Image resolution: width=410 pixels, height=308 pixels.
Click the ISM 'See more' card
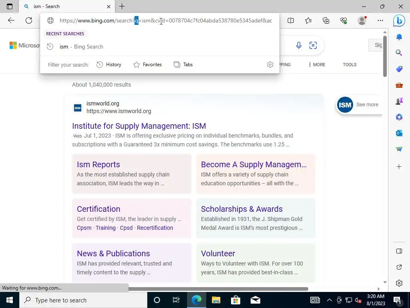[359, 105]
